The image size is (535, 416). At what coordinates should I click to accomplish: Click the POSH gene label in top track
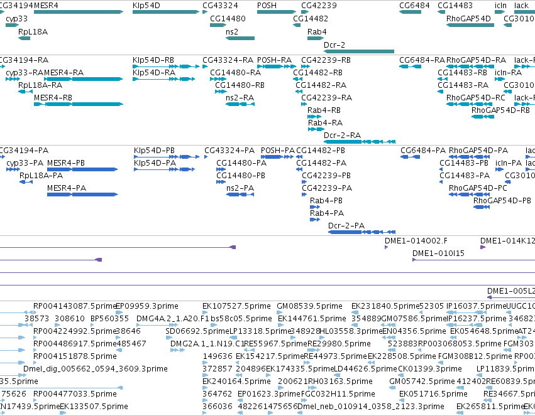(267, 6)
